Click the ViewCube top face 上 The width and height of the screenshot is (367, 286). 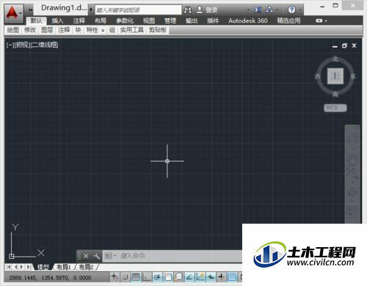coord(335,76)
